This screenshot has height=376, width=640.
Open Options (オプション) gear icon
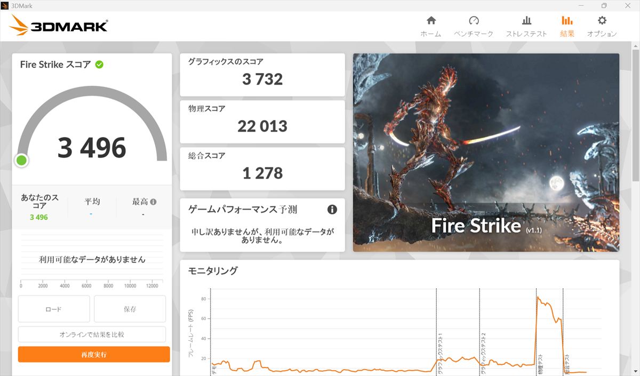coord(602,21)
